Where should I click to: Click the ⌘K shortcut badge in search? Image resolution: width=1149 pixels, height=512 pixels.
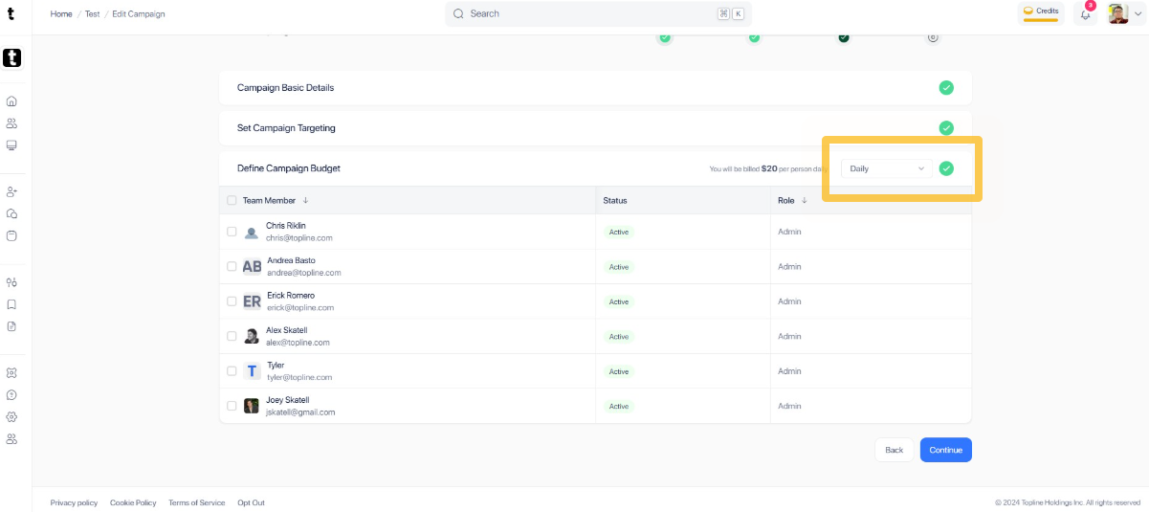tap(730, 14)
